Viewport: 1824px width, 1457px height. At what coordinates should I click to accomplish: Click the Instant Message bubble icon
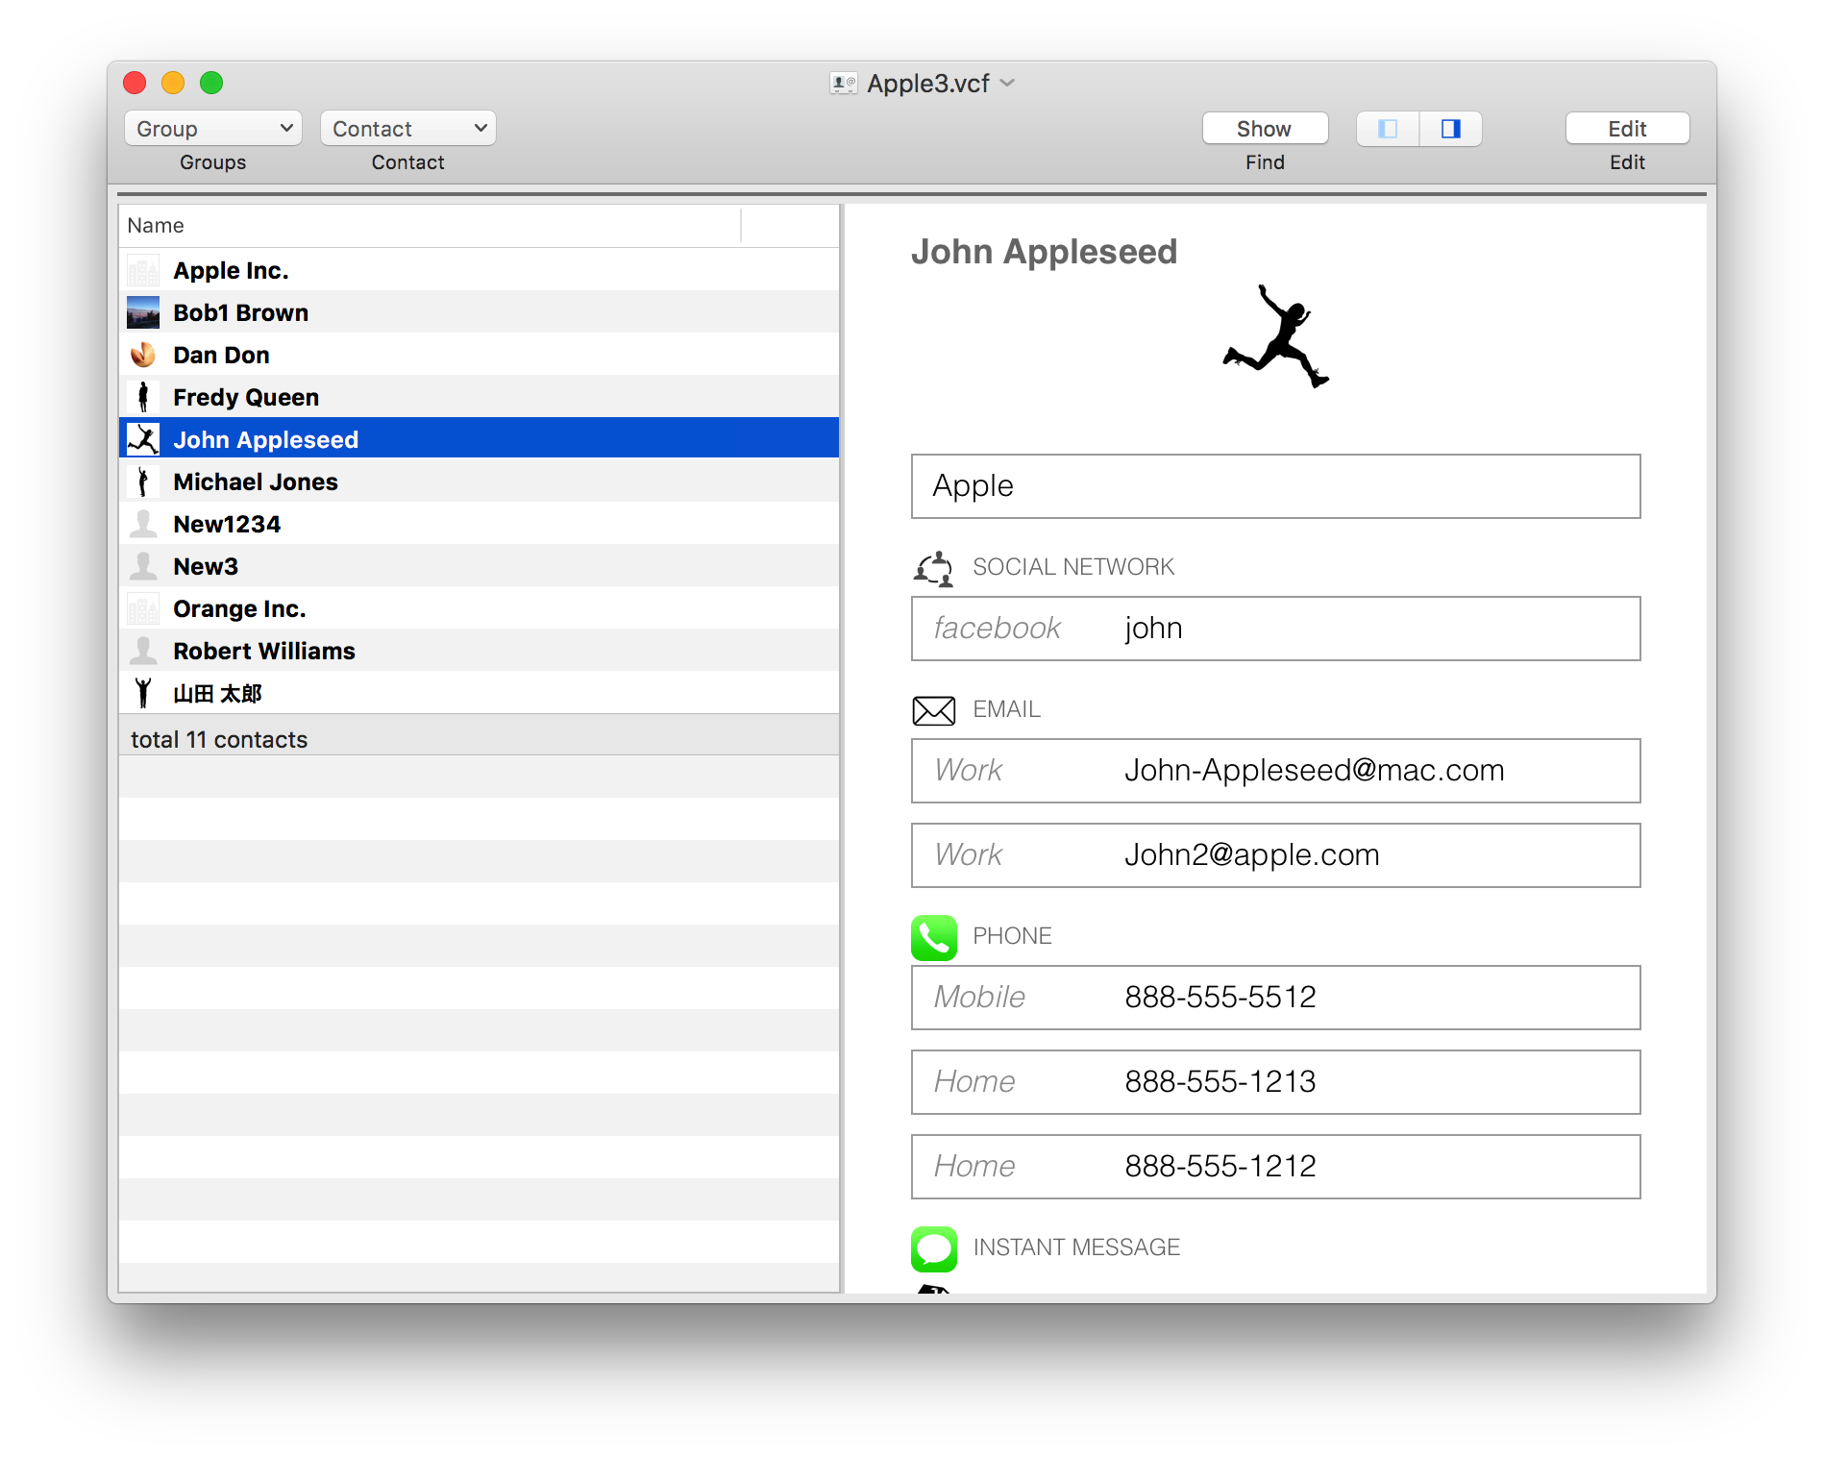coord(933,1248)
